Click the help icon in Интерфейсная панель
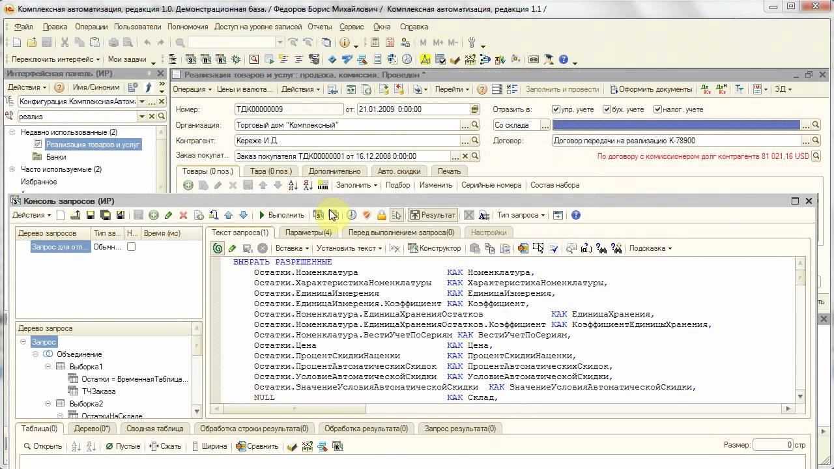This screenshot has width=834, height=469. click(x=59, y=87)
